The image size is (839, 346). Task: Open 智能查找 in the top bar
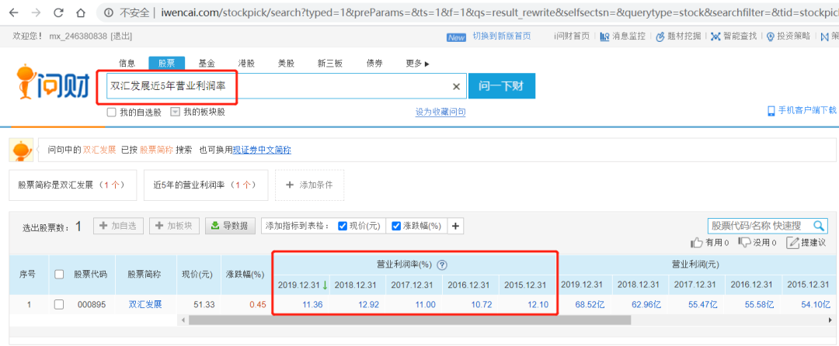click(733, 36)
